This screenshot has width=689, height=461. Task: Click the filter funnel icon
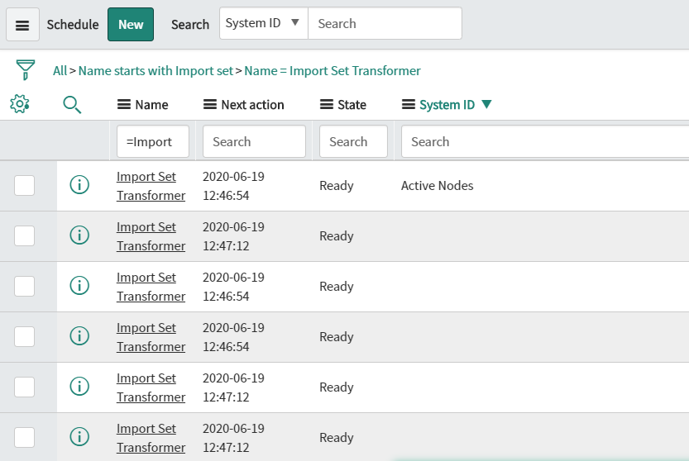(26, 70)
